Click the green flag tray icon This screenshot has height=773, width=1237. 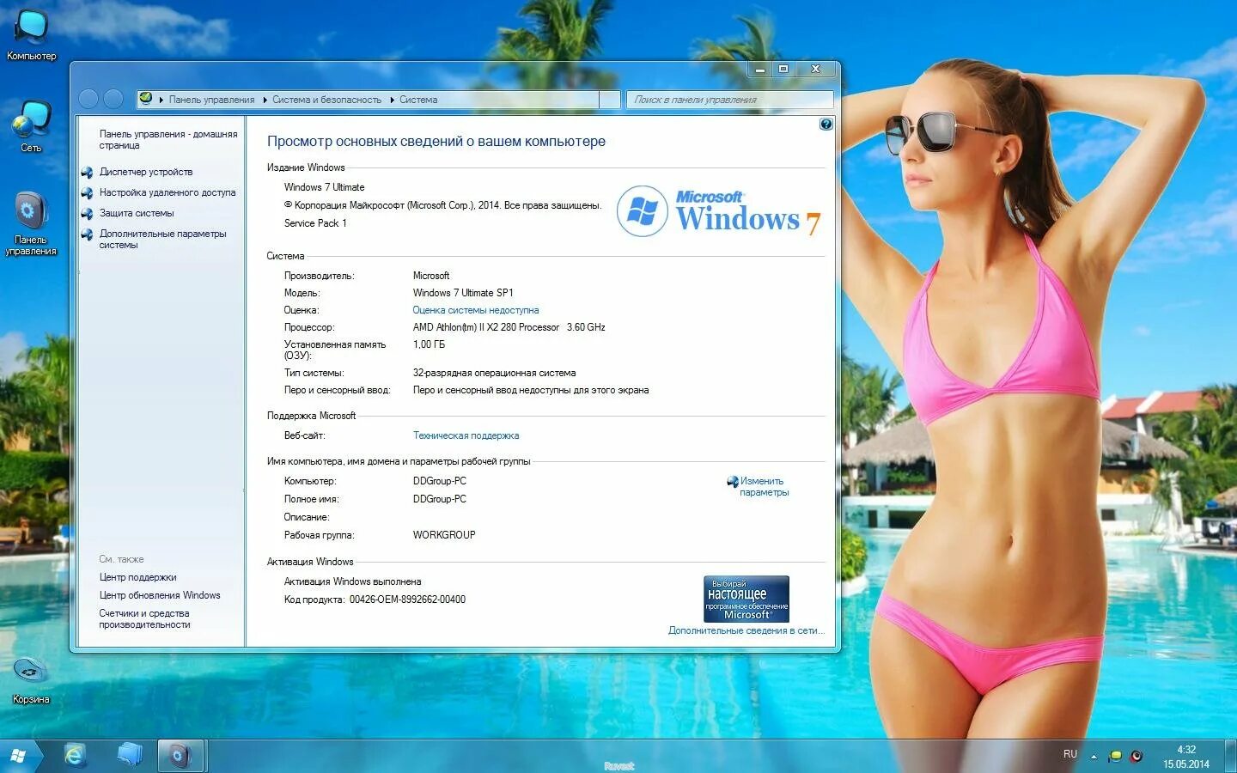coord(1115,756)
